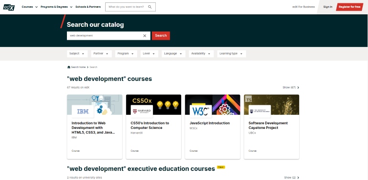Screen dimensions: 368x180
Task: Open Software Development Capstone Project title
Action: (x=268, y=125)
